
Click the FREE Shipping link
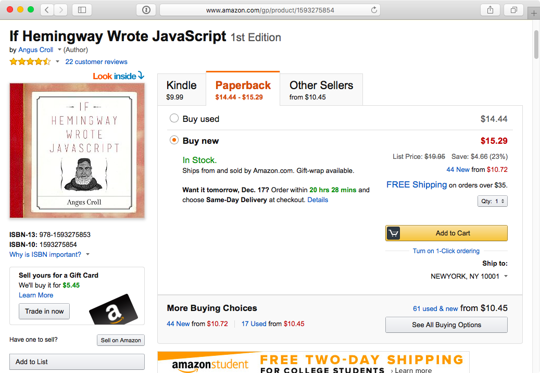[417, 184]
